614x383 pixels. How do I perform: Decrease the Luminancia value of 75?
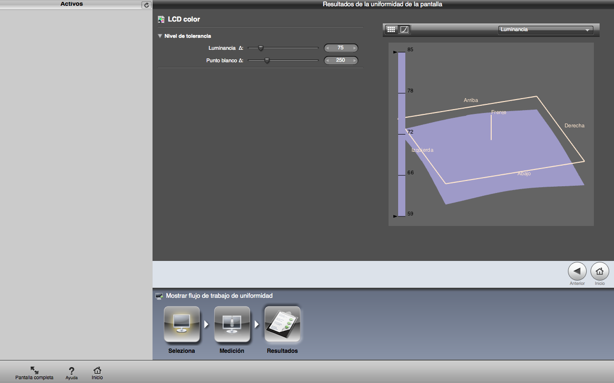(x=328, y=48)
